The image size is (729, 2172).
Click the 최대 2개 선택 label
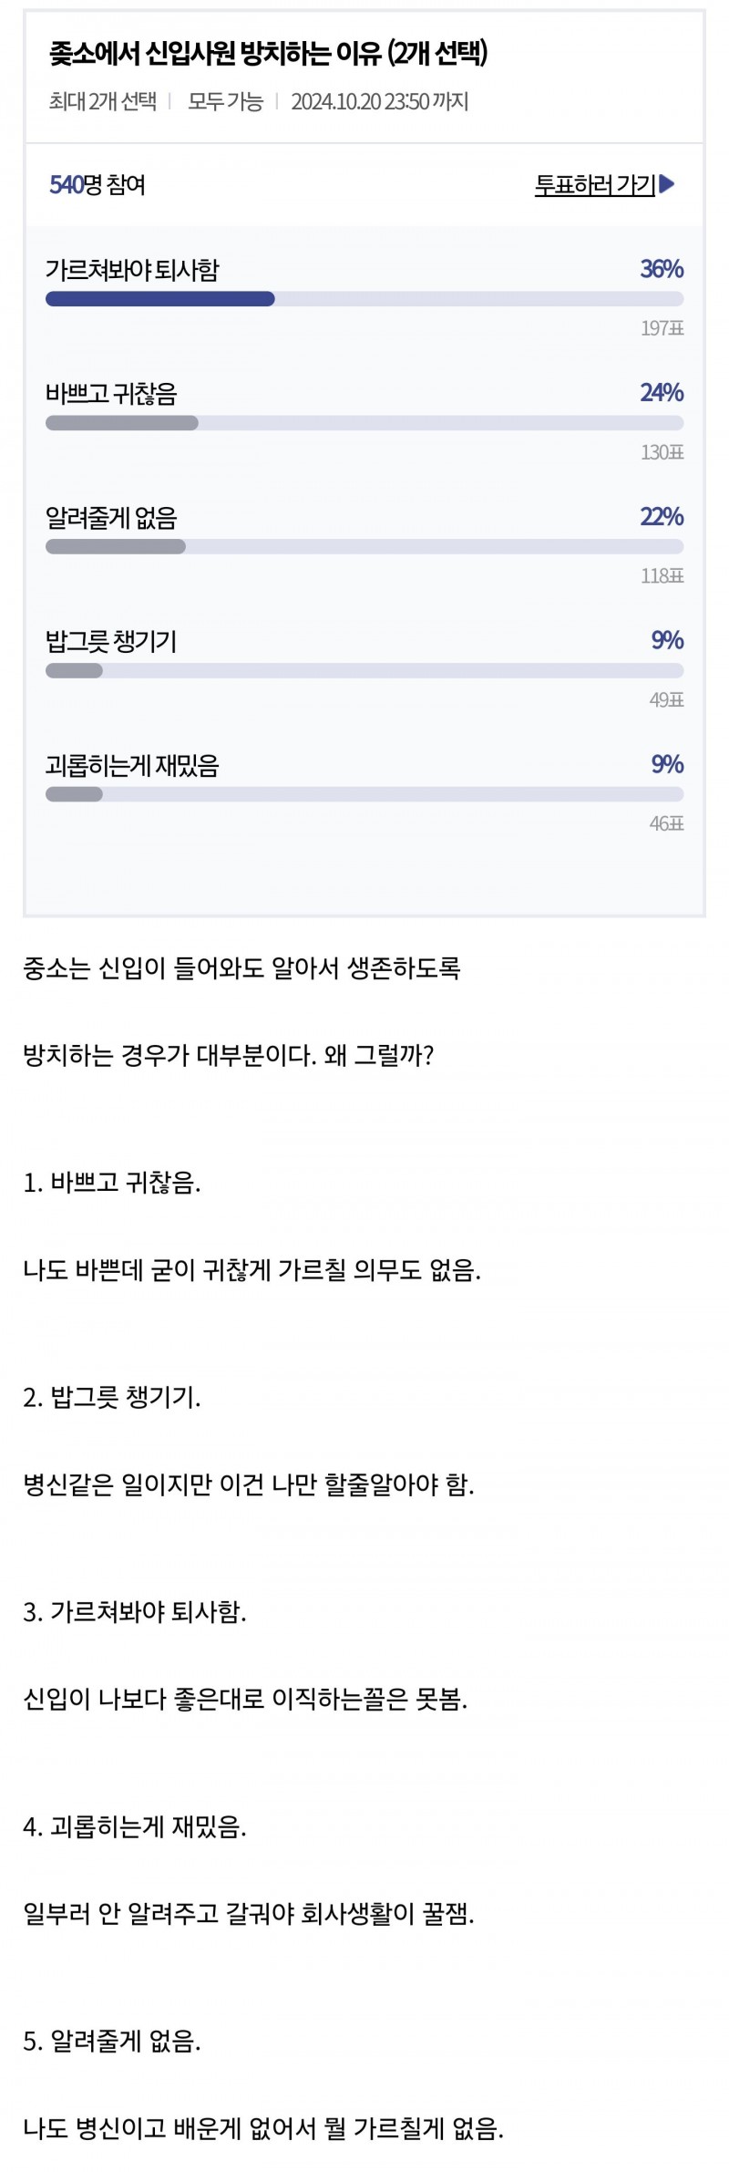[x=102, y=101]
